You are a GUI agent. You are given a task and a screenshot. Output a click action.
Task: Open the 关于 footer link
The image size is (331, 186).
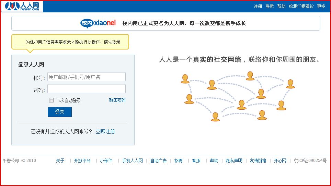60,161
